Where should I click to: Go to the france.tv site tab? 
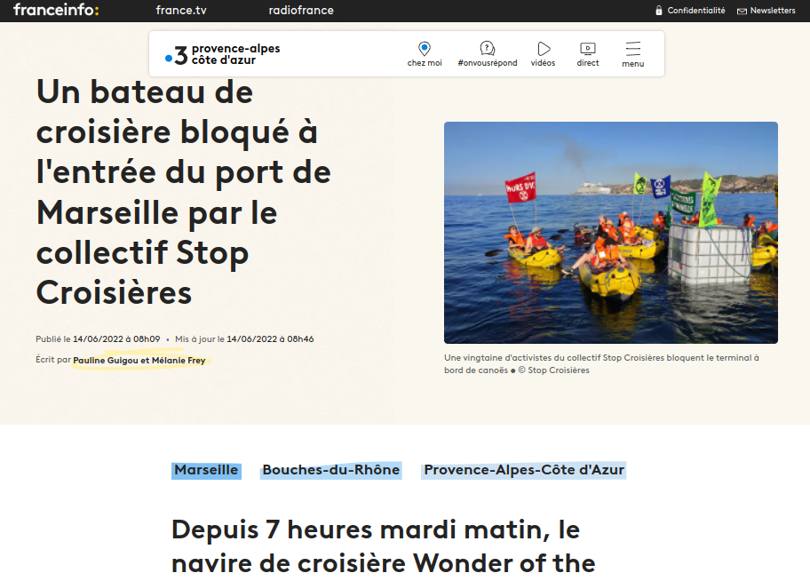click(180, 11)
